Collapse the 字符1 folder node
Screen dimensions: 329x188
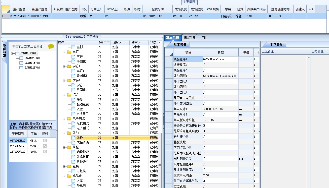(x=65, y=66)
